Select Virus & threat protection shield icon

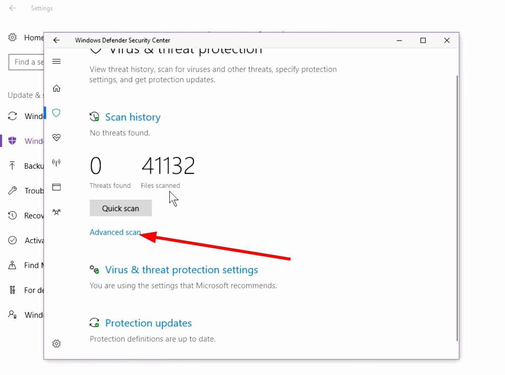tap(56, 113)
